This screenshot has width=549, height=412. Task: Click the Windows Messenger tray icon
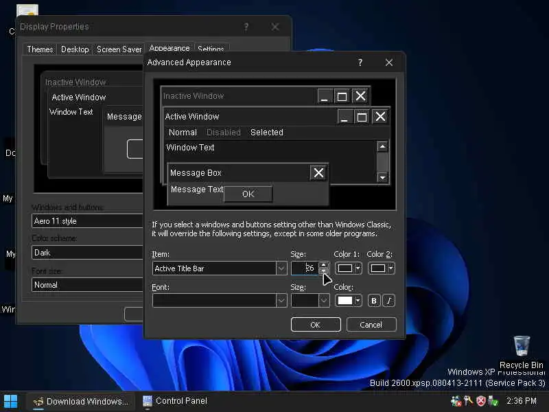click(456, 401)
